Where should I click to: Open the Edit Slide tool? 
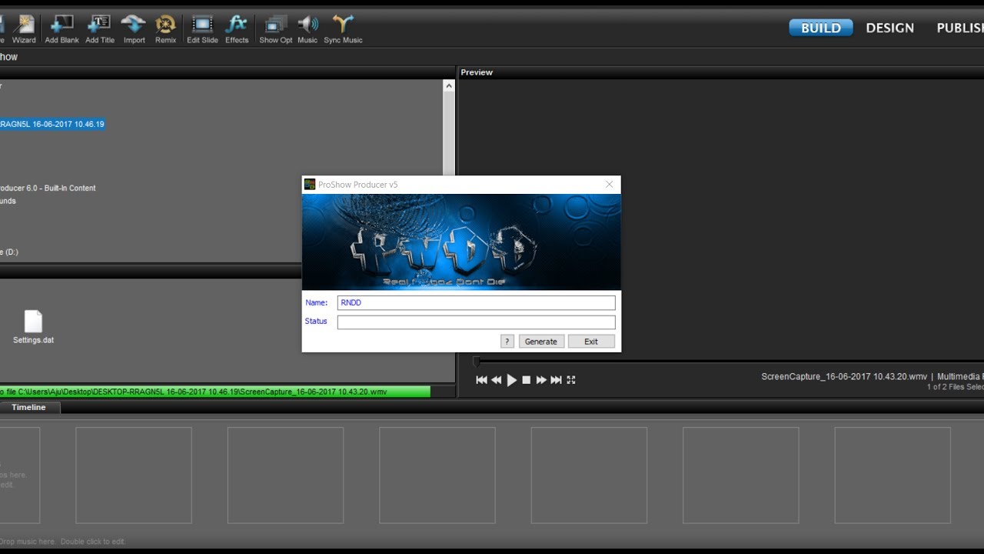coord(202,29)
